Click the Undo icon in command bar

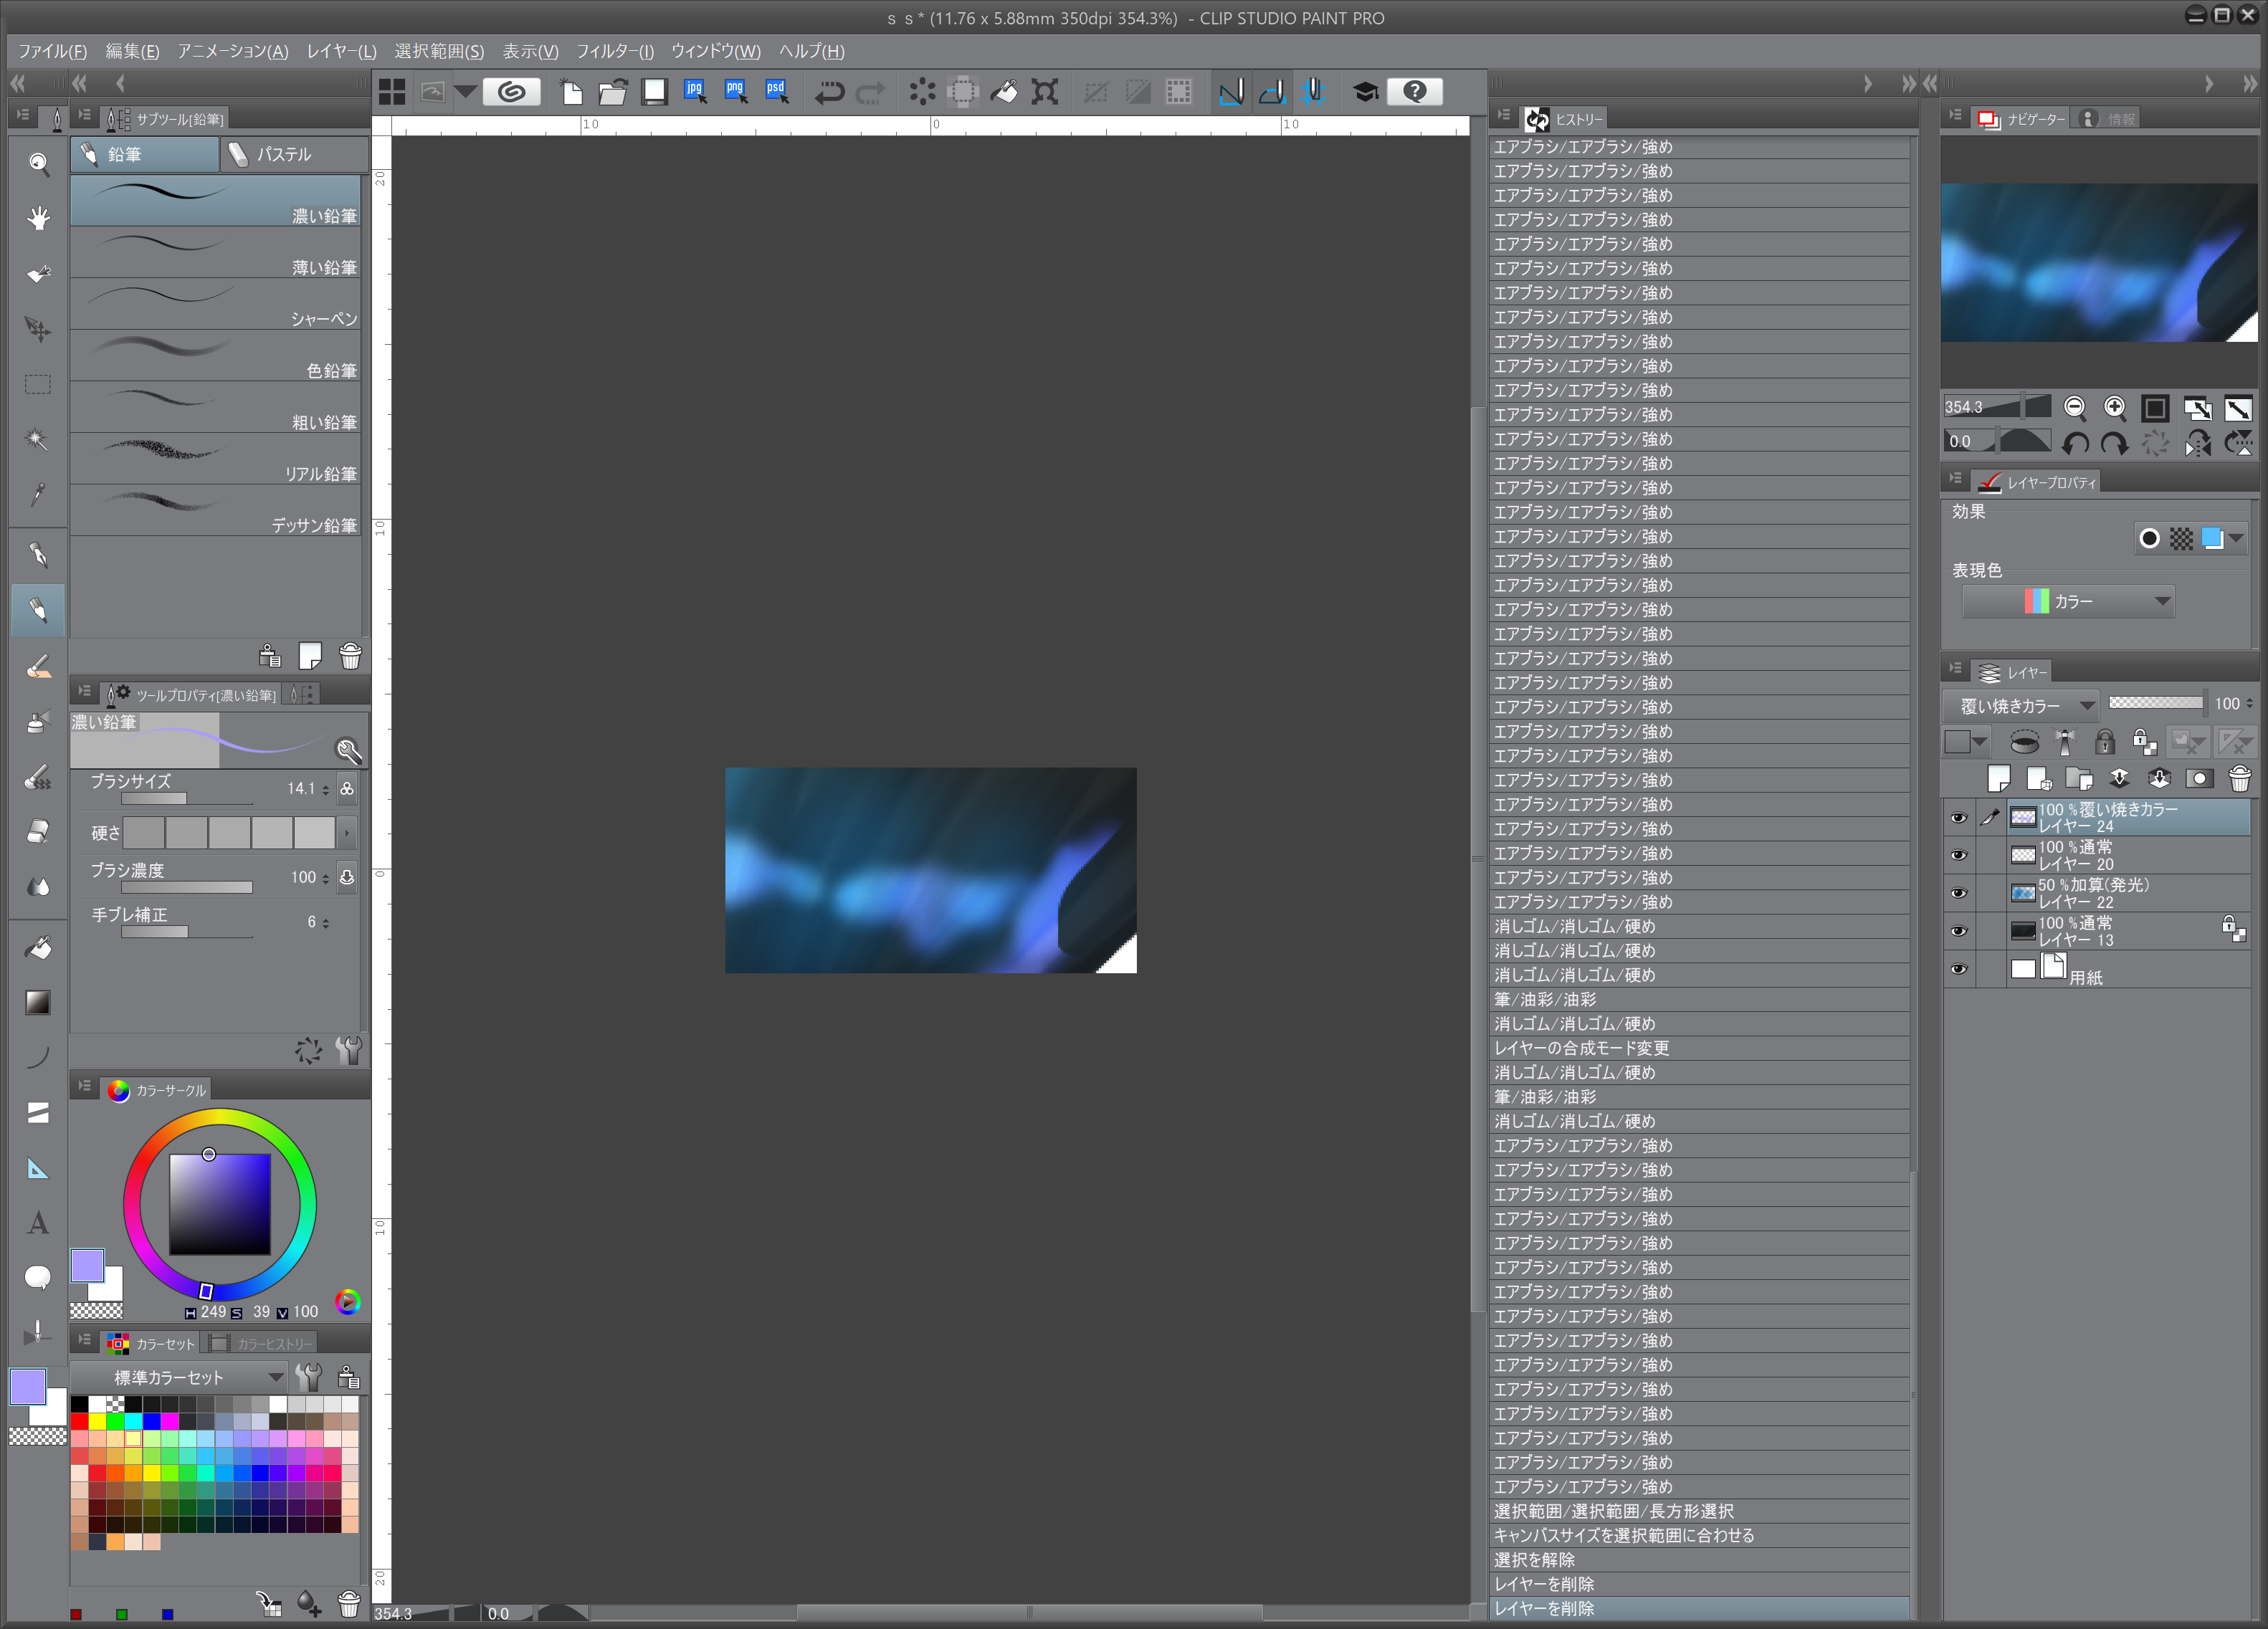point(828,92)
